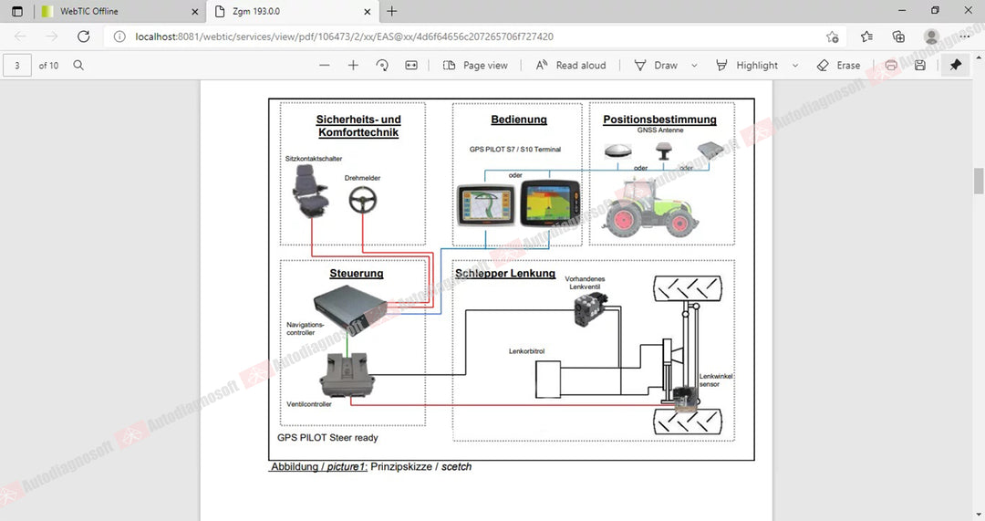The image size is (985, 521).
Task: Activate the Highlight tool
Action: click(748, 66)
